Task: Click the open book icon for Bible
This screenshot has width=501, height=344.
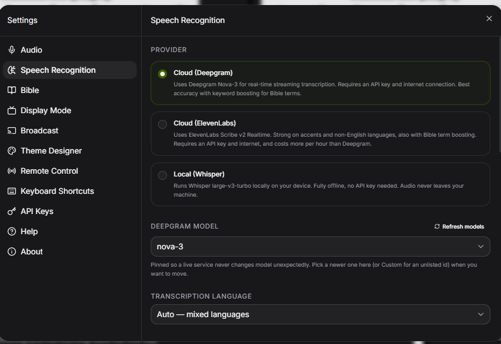Action: coord(12,90)
